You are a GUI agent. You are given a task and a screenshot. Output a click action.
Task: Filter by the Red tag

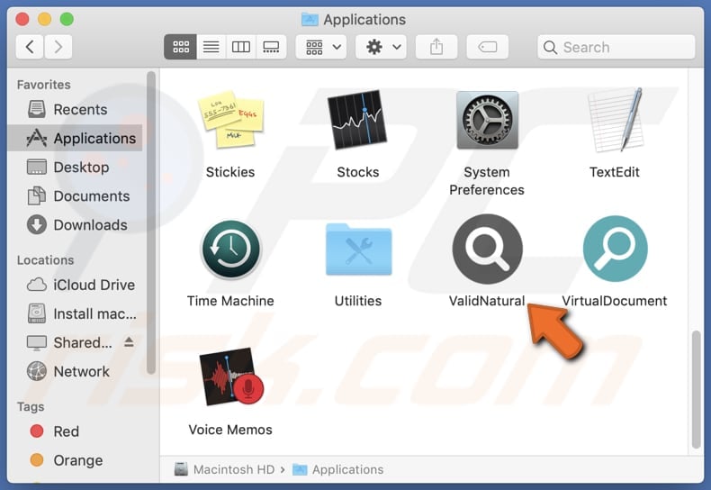coord(75,431)
